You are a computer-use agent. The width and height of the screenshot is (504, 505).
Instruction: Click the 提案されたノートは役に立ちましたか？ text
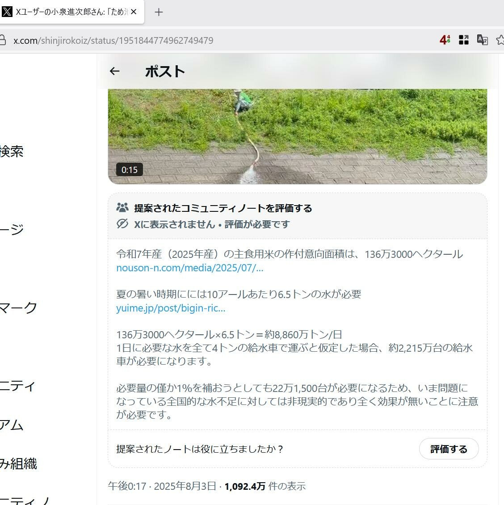click(200, 449)
